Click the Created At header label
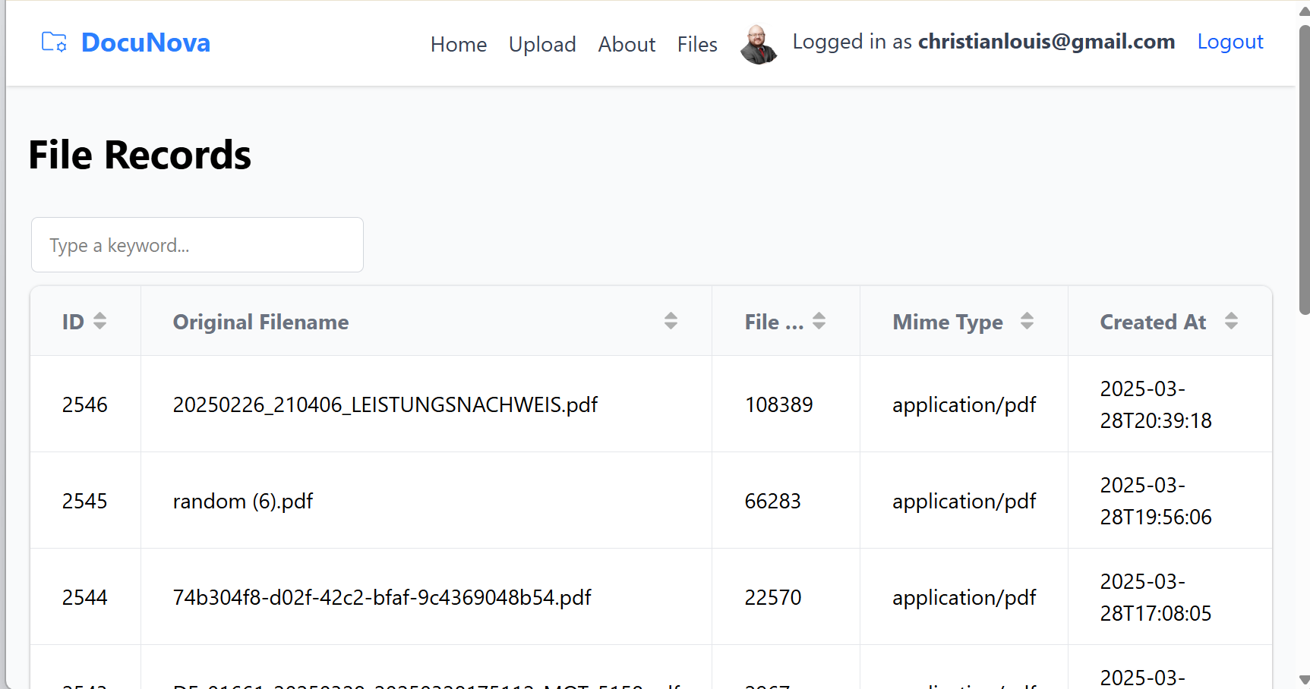 [1153, 322]
